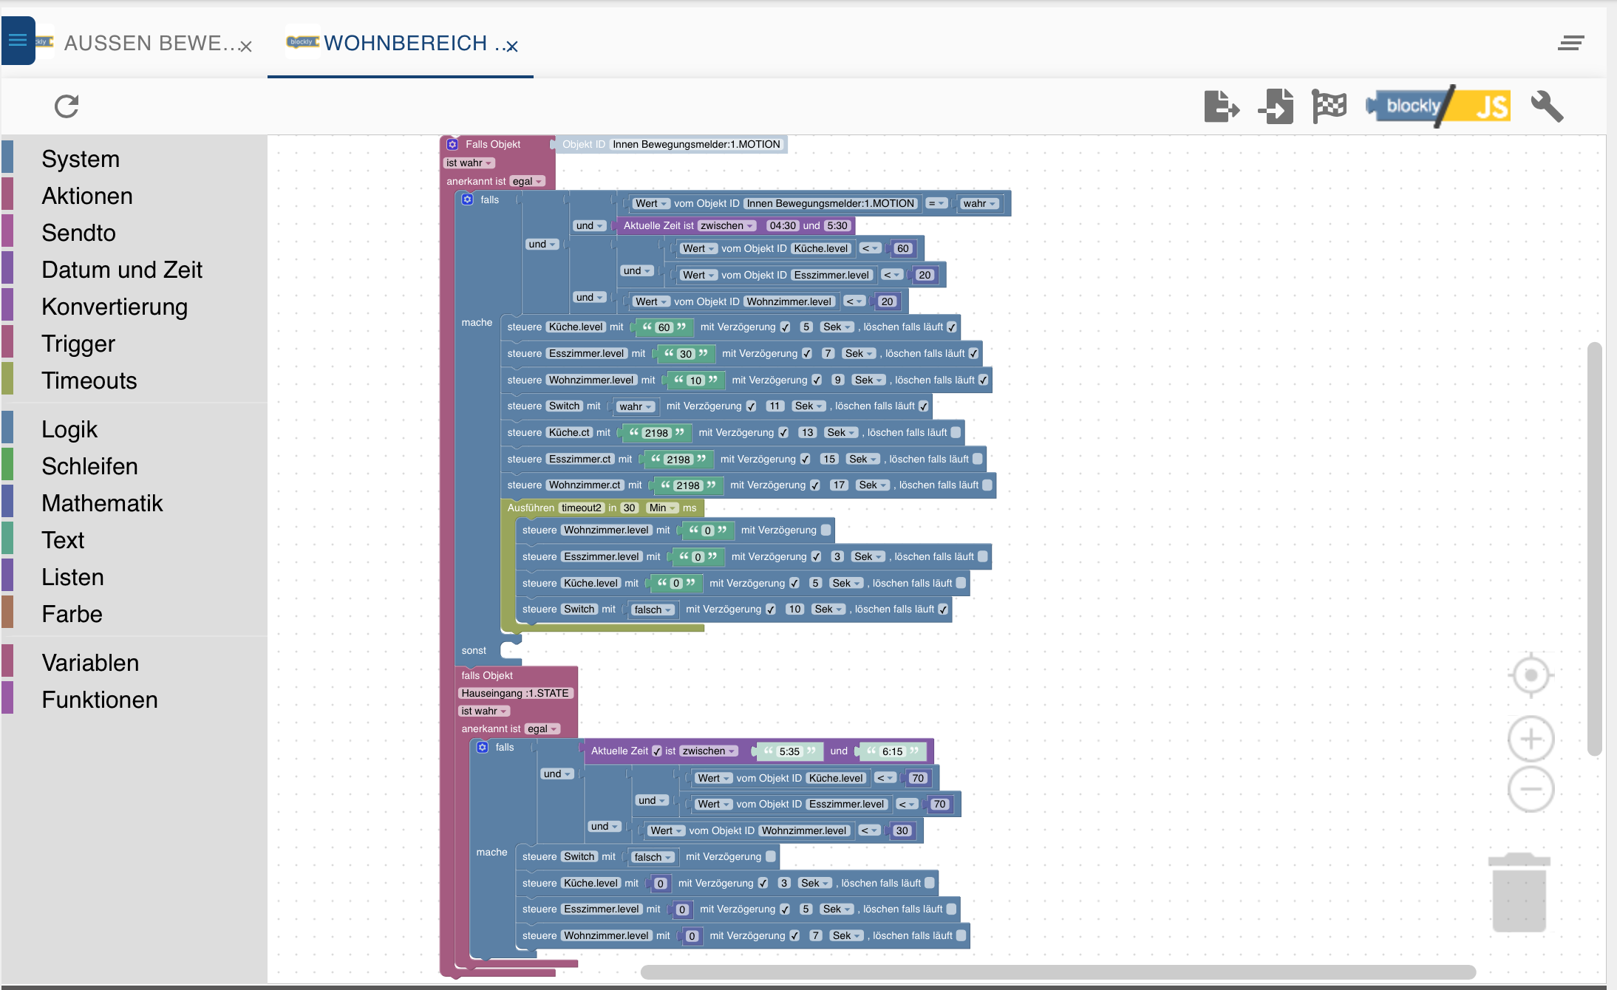Open the timeout 'Min' unit dropdown
Screen dimensions: 1617x990
point(662,508)
